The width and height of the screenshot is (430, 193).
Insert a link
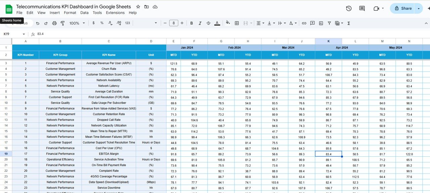click(304, 23)
